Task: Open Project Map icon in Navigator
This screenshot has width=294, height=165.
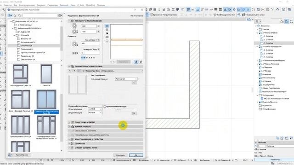Action: pyautogui.click(x=282, y=22)
